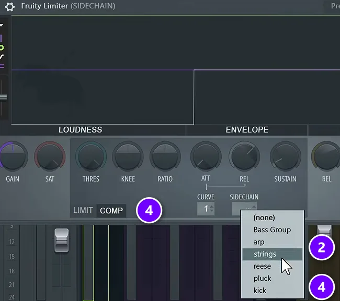Click the vertical display slider handle at left
The height and width of the screenshot is (301, 340).
[3, 98]
